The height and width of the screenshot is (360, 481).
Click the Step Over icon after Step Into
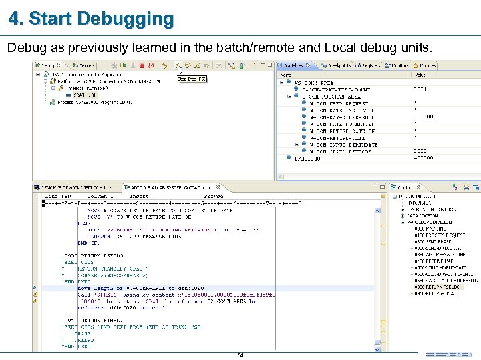point(188,65)
